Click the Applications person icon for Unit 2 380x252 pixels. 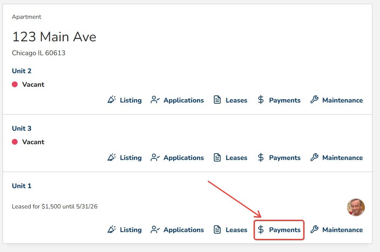(x=155, y=100)
